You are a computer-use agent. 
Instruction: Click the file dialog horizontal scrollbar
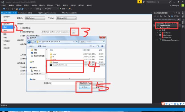70,79
